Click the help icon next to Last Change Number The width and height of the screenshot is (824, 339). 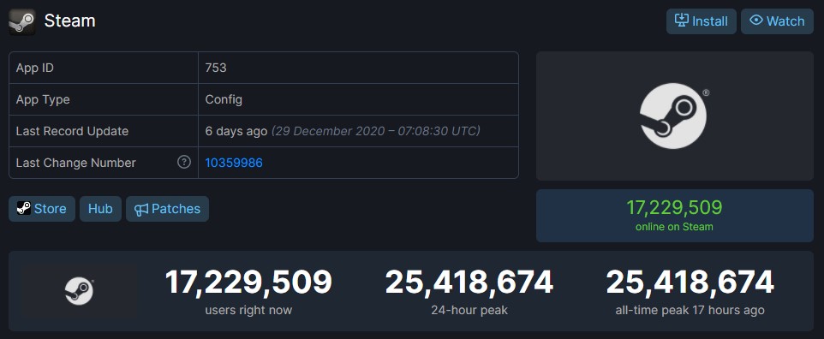pyautogui.click(x=184, y=163)
